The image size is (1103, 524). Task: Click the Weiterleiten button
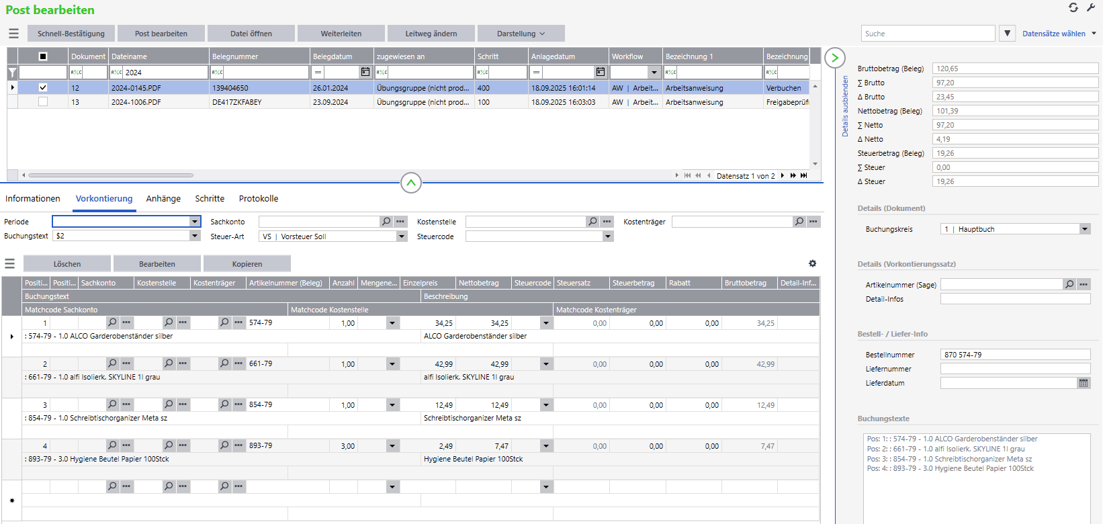341,34
